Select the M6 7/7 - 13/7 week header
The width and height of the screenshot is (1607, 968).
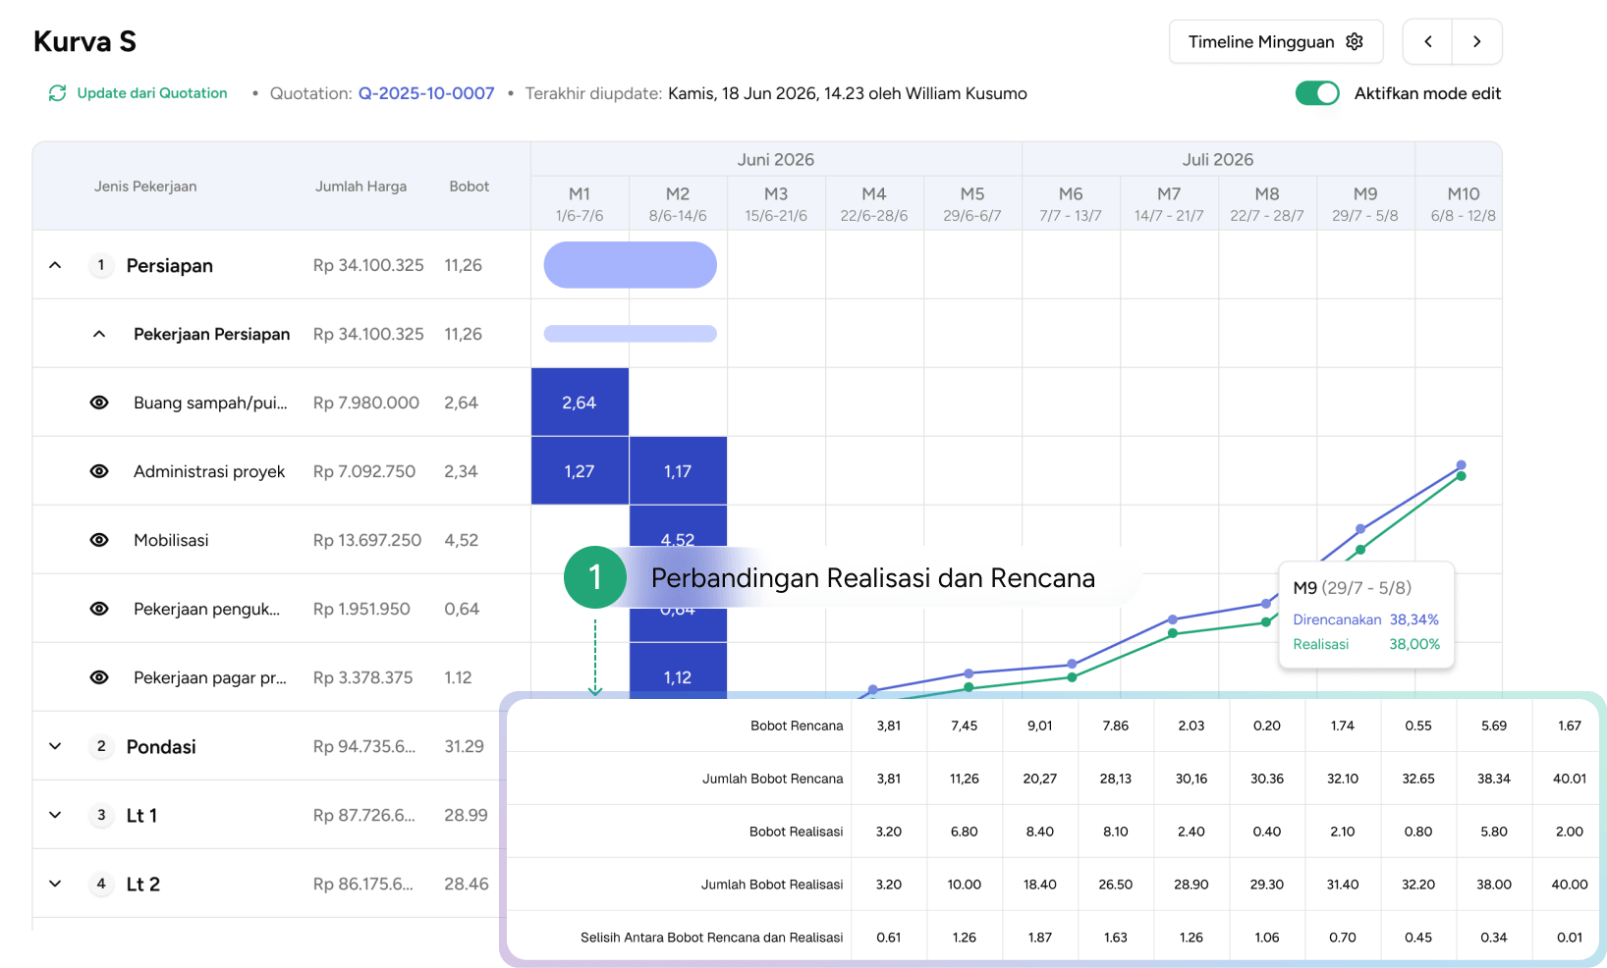pyautogui.click(x=1071, y=204)
